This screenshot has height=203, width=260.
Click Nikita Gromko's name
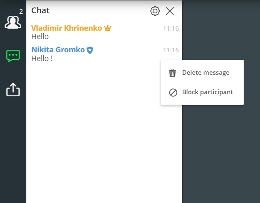(58, 50)
